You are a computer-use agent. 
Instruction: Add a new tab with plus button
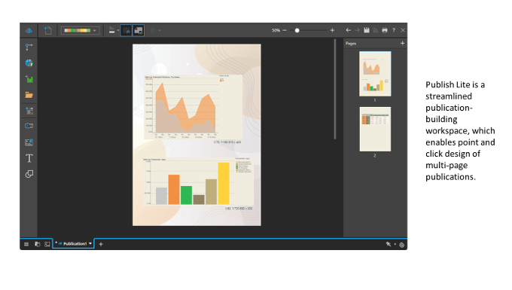[101, 244]
